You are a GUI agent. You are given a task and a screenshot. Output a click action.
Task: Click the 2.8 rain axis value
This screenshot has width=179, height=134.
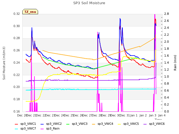166,14
